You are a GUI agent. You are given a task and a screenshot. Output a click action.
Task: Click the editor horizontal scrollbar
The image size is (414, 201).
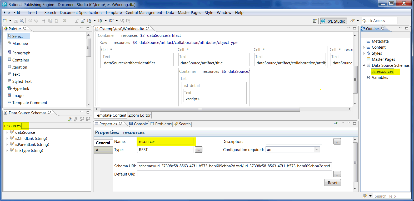point(200,109)
